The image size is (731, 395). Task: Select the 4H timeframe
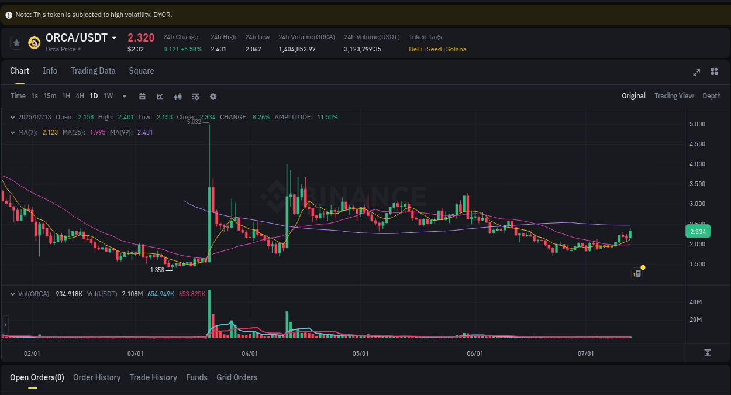click(x=80, y=96)
